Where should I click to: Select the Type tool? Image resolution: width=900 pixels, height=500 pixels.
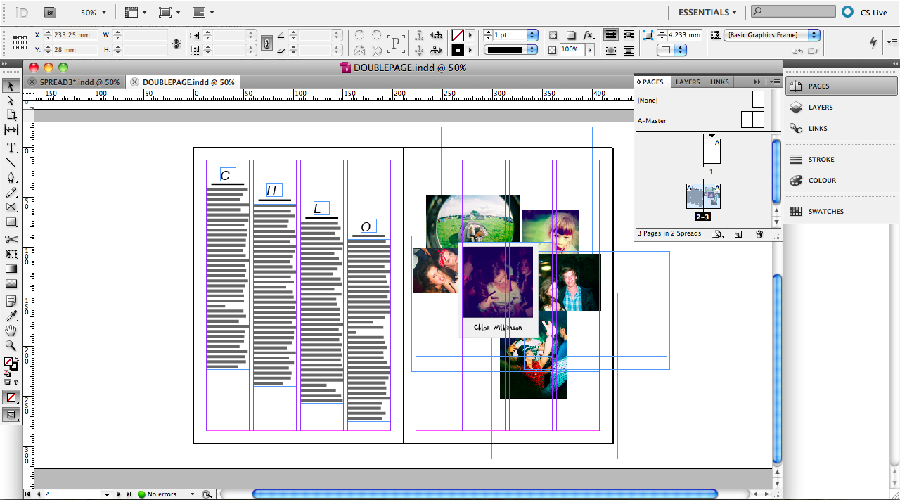pos(11,148)
